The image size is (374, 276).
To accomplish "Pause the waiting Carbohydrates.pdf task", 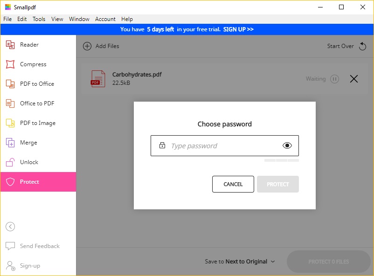I will coord(335,79).
